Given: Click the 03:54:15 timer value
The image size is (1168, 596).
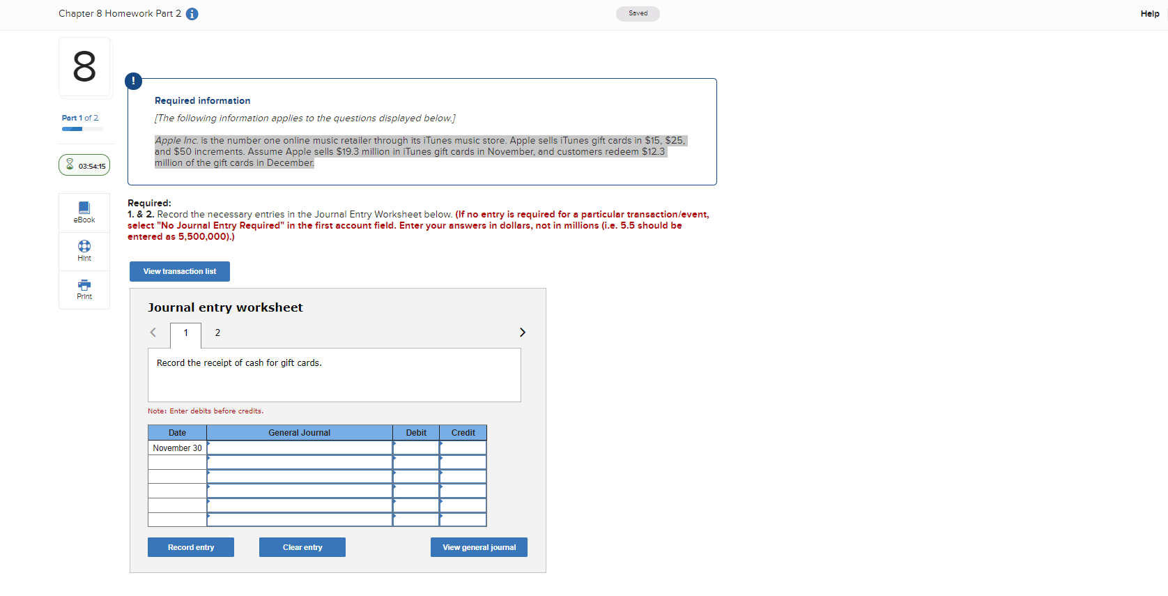Looking at the screenshot, I should pyautogui.click(x=92, y=166).
